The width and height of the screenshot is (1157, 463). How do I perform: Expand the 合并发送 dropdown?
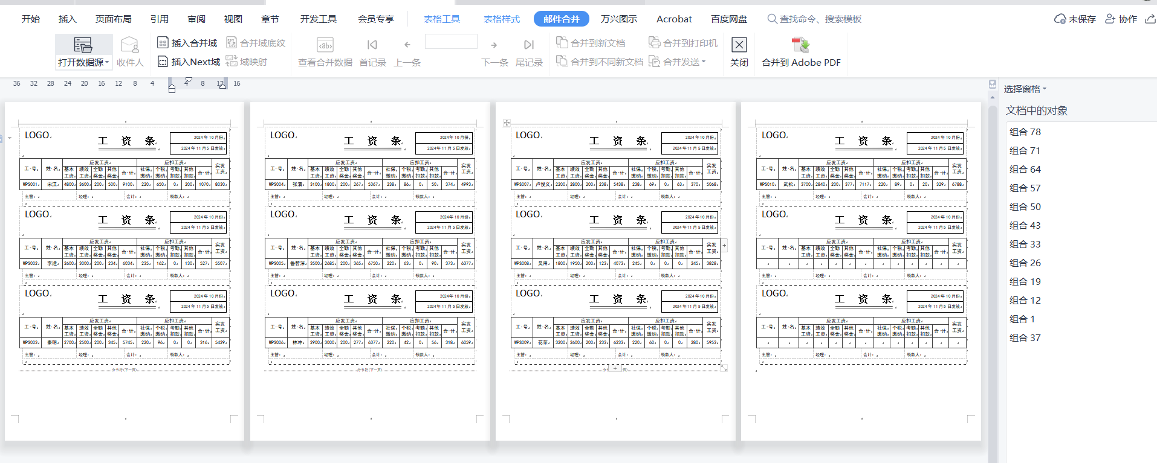pyautogui.click(x=704, y=62)
